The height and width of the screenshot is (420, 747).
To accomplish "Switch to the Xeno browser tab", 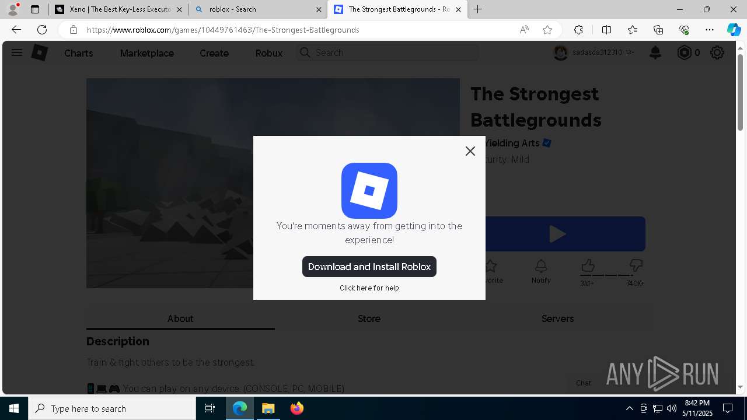I will coord(120,9).
